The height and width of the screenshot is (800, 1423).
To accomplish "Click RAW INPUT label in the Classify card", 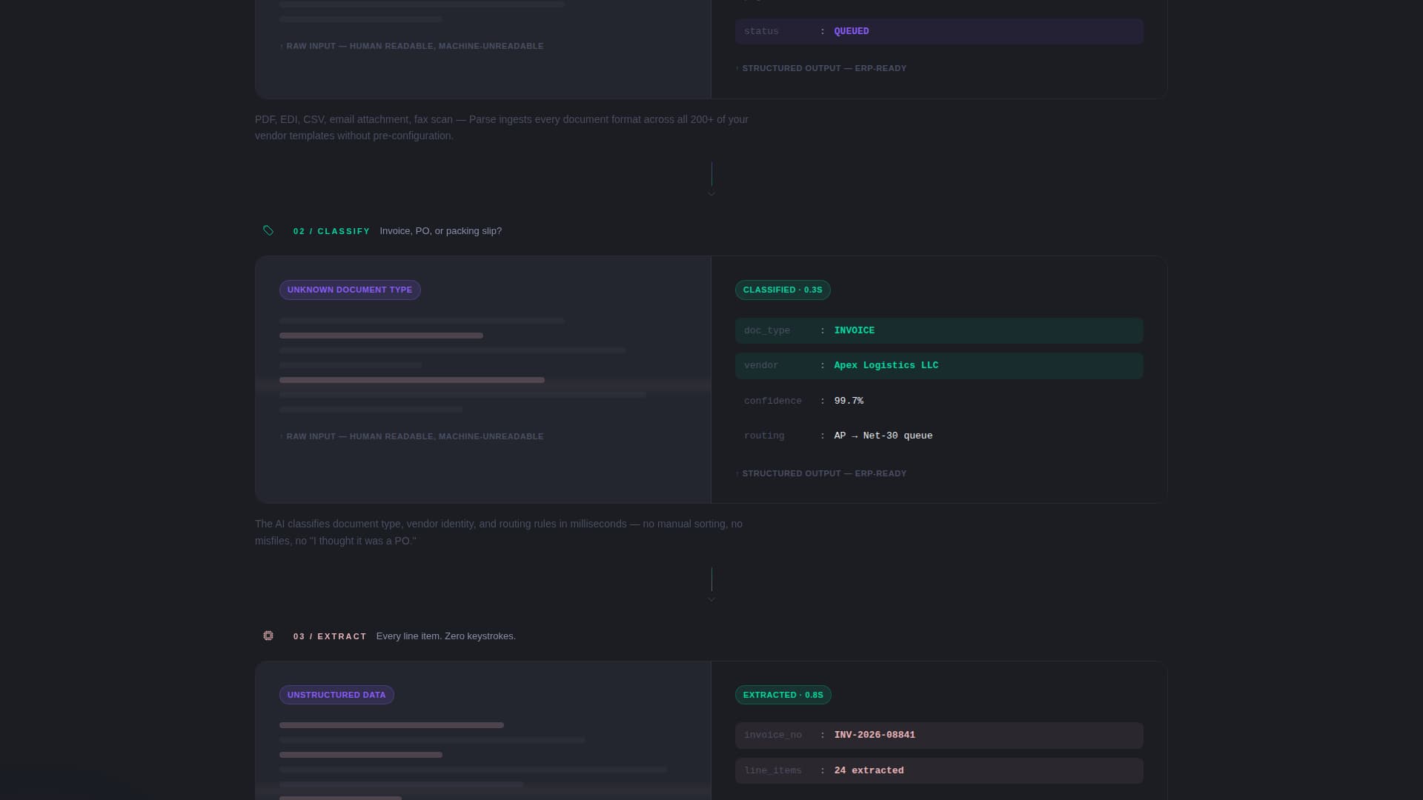I will [412, 436].
